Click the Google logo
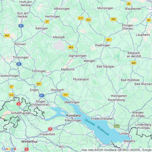 pos(9,149)
